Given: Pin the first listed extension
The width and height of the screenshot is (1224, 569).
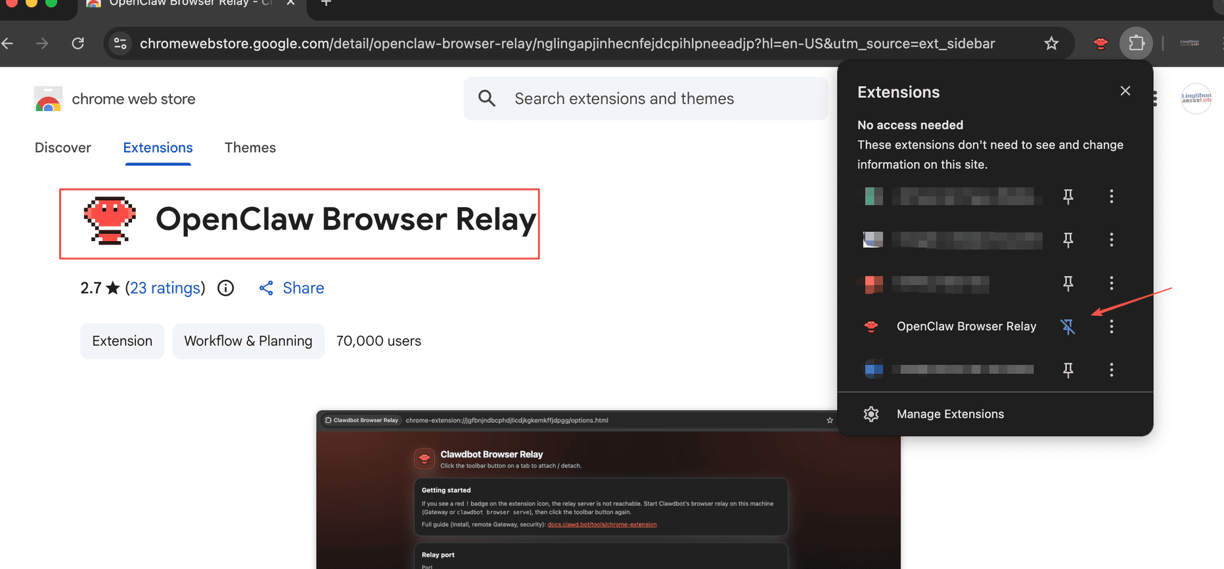Looking at the screenshot, I should pyautogui.click(x=1068, y=196).
